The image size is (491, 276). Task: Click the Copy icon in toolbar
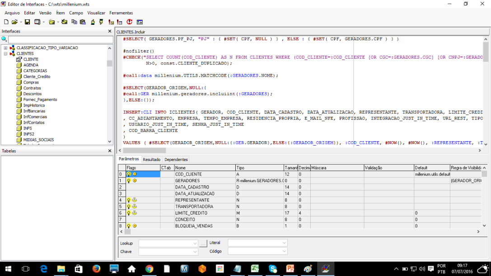click(74, 22)
